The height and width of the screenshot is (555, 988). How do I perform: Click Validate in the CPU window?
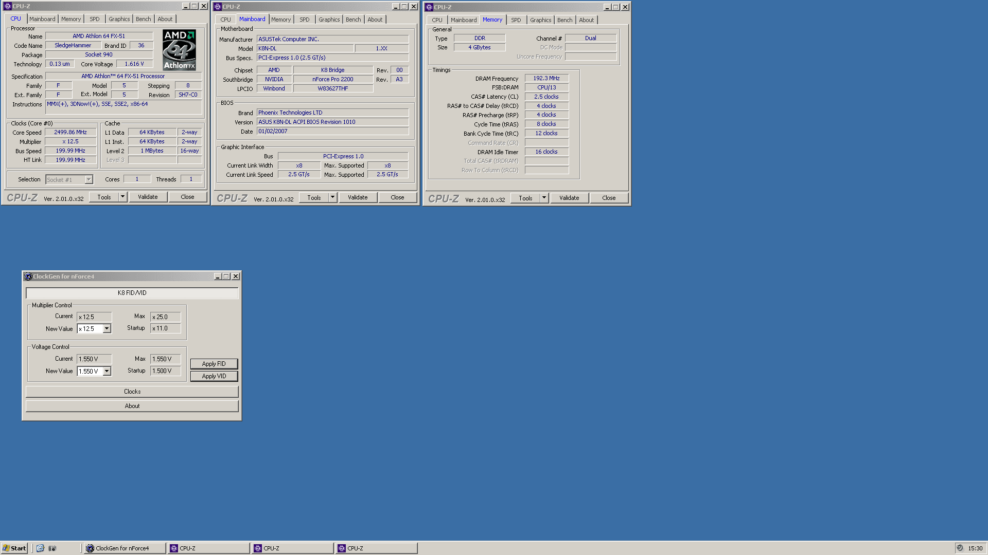click(148, 197)
